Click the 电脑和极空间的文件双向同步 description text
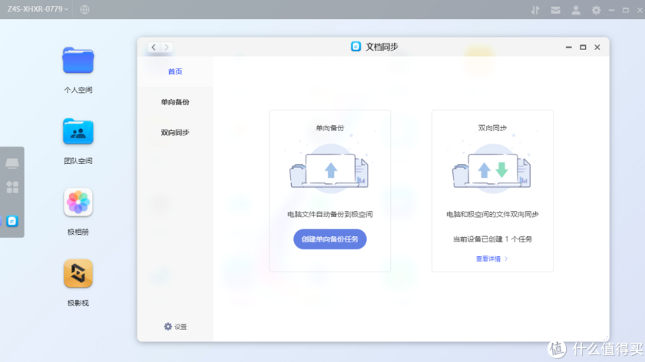645x362 pixels. [492, 214]
